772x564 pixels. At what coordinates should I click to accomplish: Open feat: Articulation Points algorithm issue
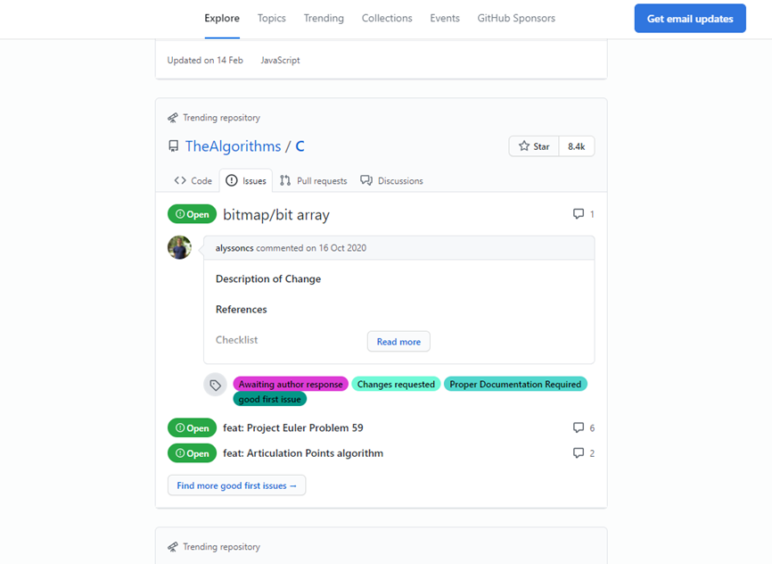click(303, 453)
